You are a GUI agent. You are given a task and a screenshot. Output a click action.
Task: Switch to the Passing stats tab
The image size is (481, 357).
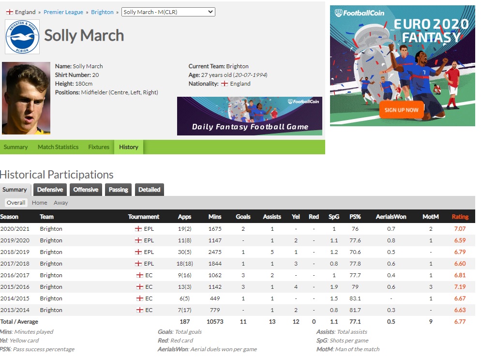[x=119, y=190]
